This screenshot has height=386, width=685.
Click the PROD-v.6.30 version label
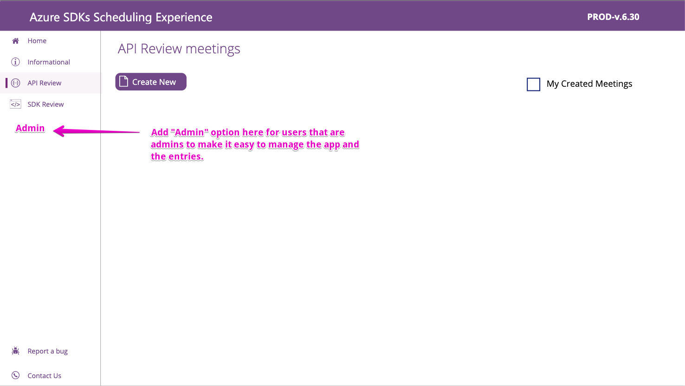613,17
